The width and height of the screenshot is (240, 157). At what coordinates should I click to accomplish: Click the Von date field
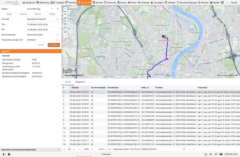coord(43,24)
